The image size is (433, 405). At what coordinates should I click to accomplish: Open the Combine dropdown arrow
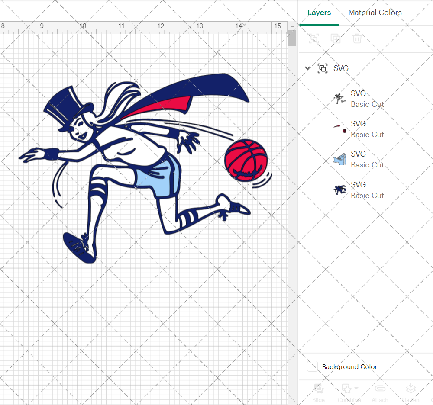[x=356, y=388]
